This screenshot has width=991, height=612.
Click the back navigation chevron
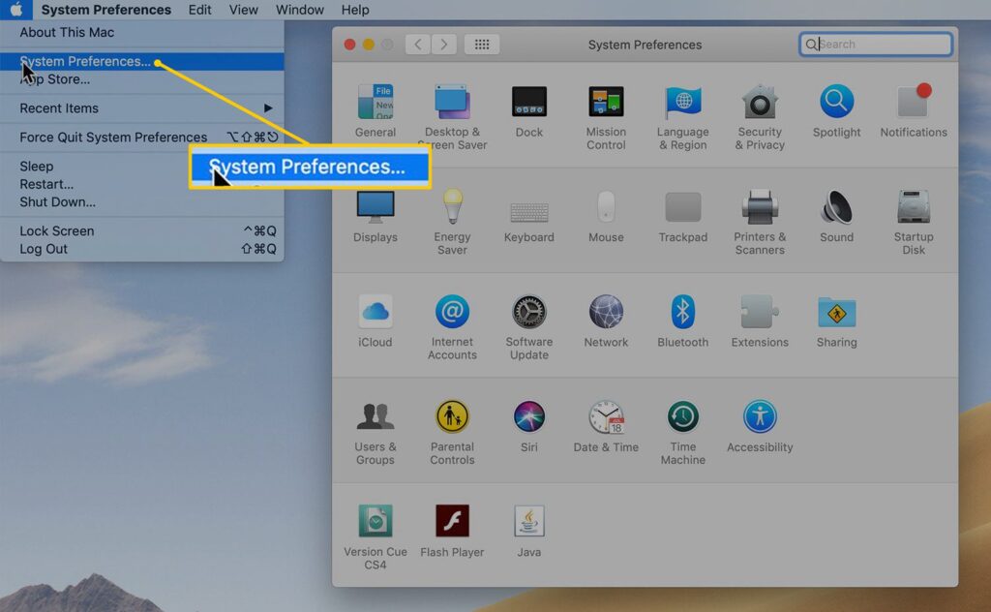pyautogui.click(x=416, y=44)
